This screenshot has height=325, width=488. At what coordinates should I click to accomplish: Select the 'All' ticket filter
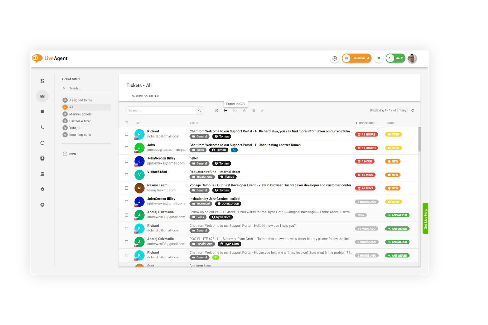point(86,107)
